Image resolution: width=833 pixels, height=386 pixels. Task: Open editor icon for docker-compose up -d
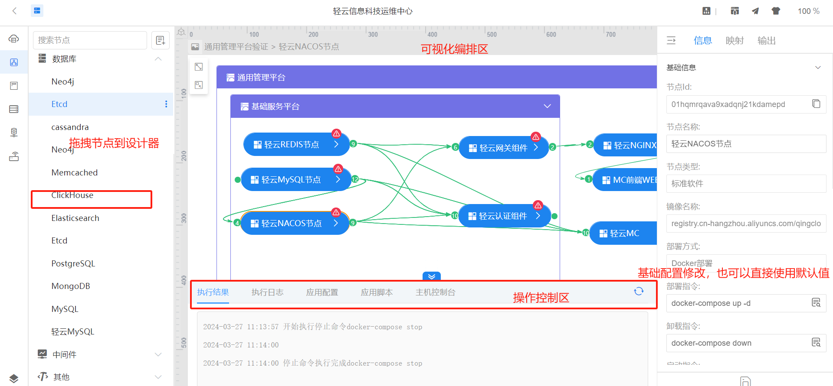point(816,302)
